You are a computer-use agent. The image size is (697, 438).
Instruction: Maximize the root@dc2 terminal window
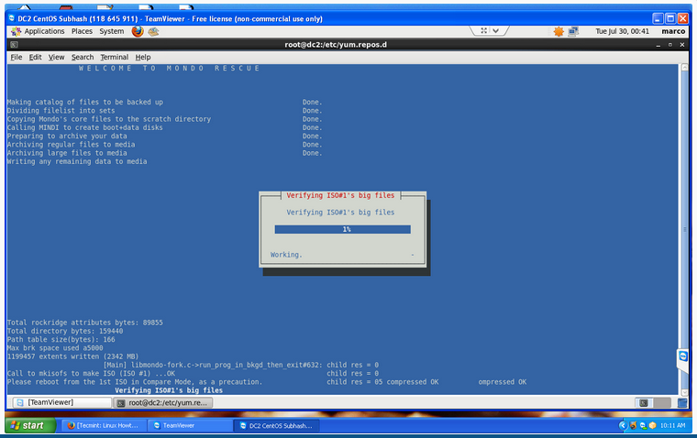(x=669, y=45)
